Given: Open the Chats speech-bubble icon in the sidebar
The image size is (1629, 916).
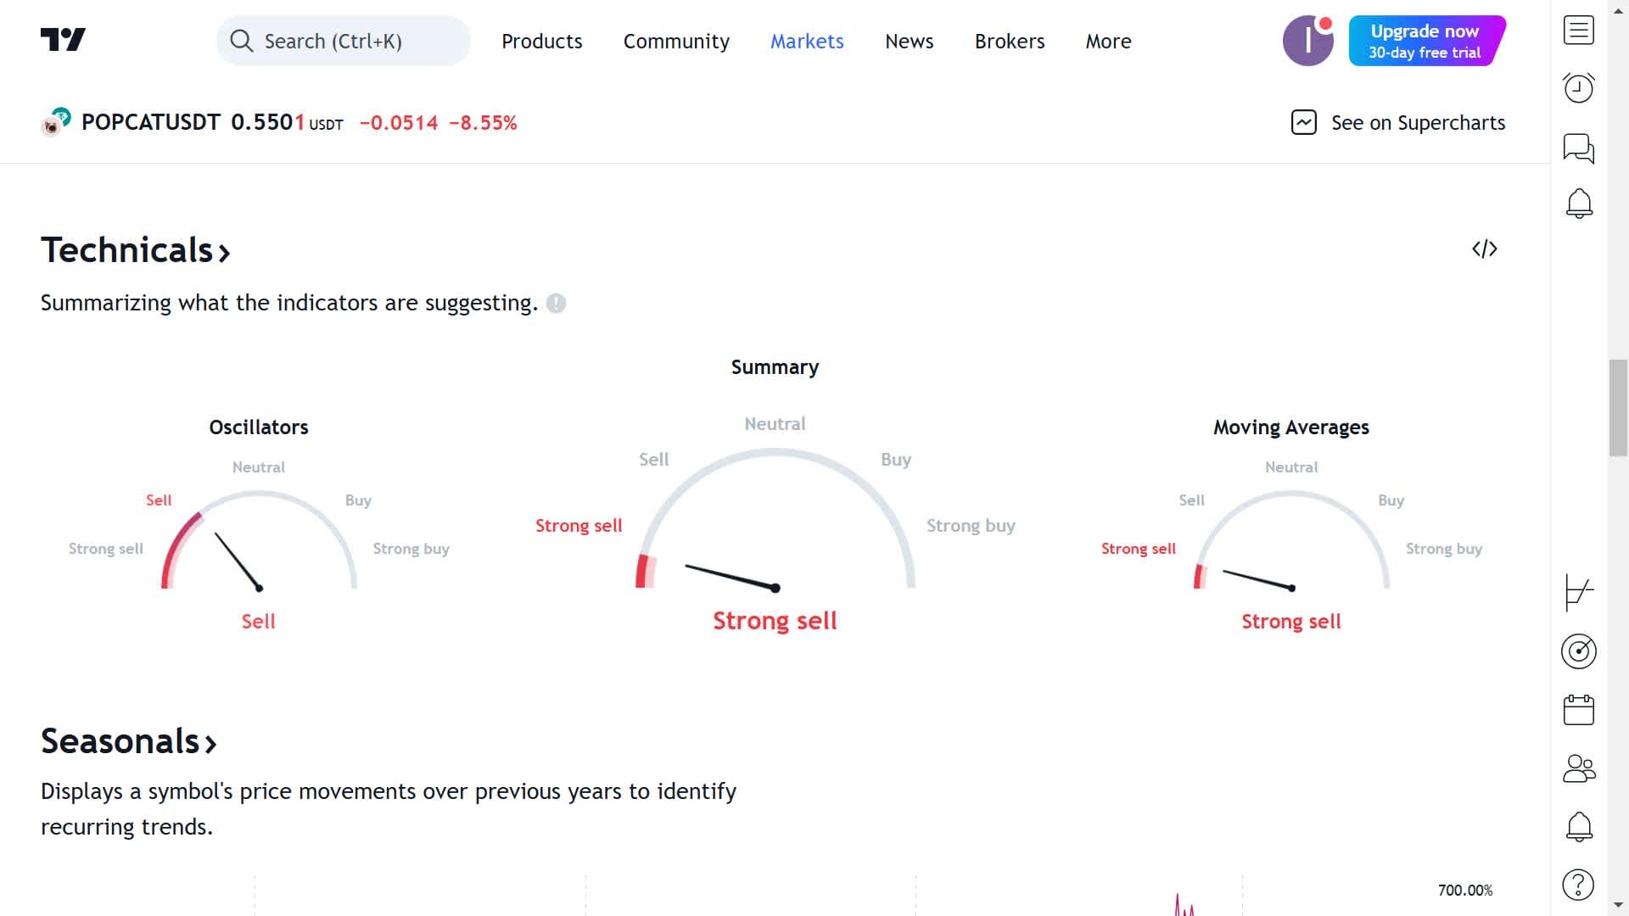Looking at the screenshot, I should point(1578,148).
